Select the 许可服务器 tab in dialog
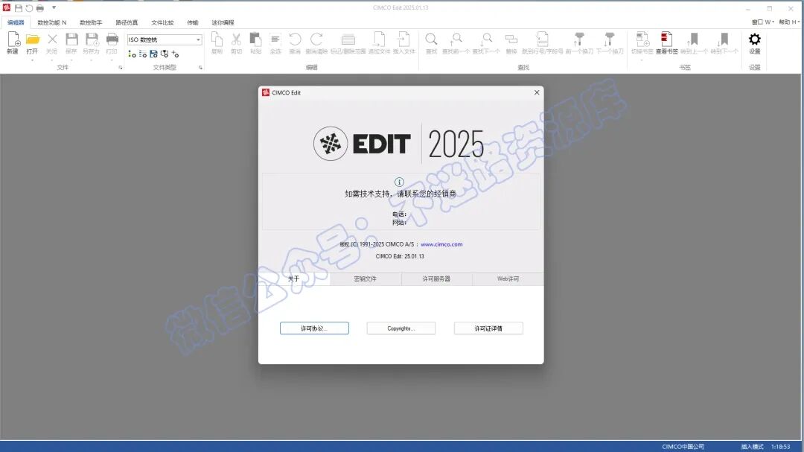This screenshot has height=452, width=804. (x=436, y=278)
